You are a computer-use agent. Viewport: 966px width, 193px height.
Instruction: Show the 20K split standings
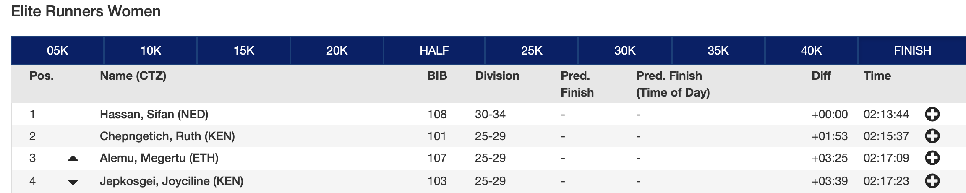click(x=337, y=51)
